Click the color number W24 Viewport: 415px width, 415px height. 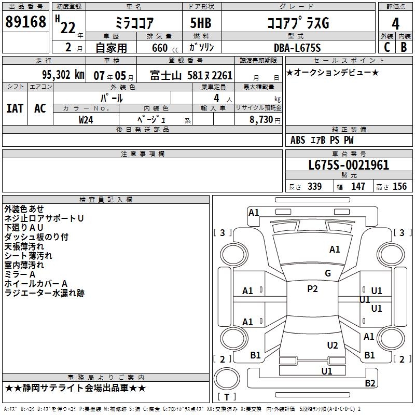[86, 120]
